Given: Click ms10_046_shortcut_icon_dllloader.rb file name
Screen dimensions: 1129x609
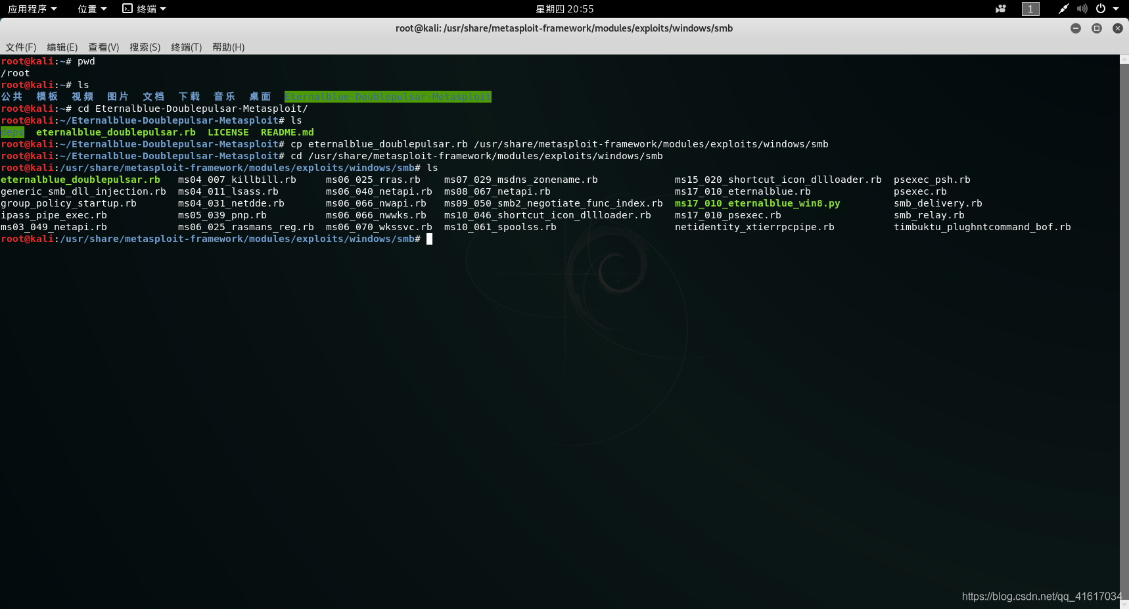Looking at the screenshot, I should [x=547, y=215].
